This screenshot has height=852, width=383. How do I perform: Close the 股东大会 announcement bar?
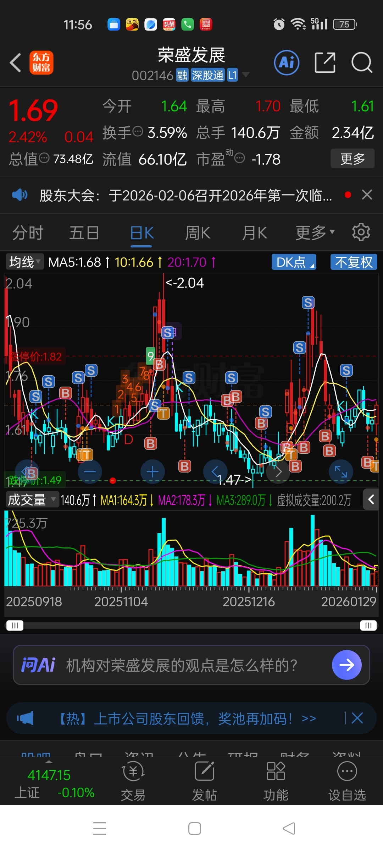click(367, 195)
